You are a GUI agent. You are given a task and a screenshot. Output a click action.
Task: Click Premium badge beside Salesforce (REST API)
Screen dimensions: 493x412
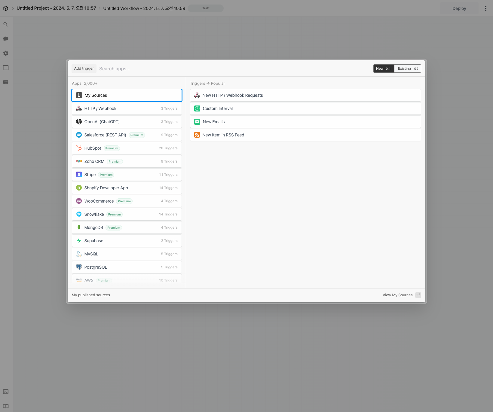pos(137,135)
